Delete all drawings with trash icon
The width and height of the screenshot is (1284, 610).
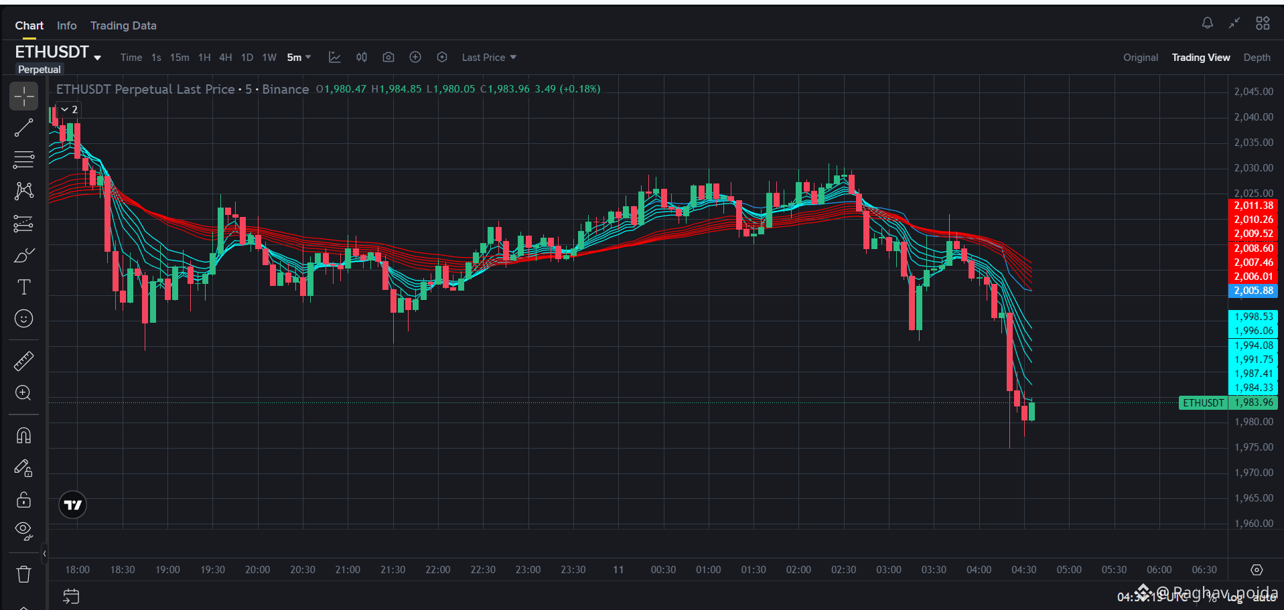coord(23,574)
